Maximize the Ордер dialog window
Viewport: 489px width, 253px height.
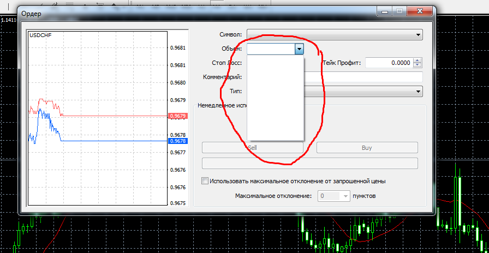coord(399,11)
